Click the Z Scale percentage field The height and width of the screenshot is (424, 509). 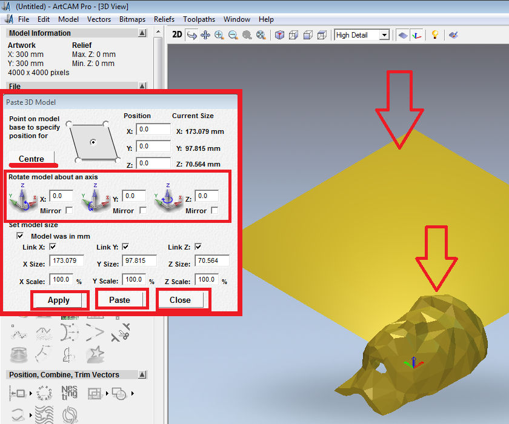(x=207, y=280)
